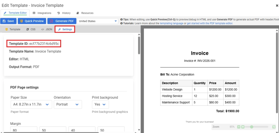The width and height of the screenshot is (279, 133).
Task: Click the Tips info icon
Action: (x=121, y=20)
